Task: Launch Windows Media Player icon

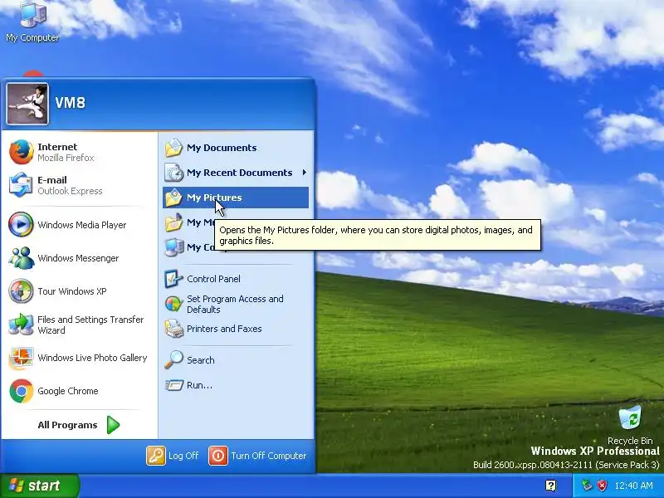Action: pos(21,224)
